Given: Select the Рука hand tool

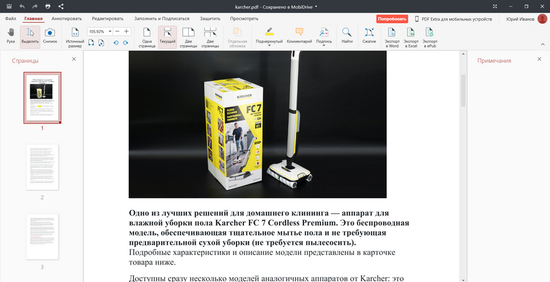Looking at the screenshot, I should [x=11, y=36].
